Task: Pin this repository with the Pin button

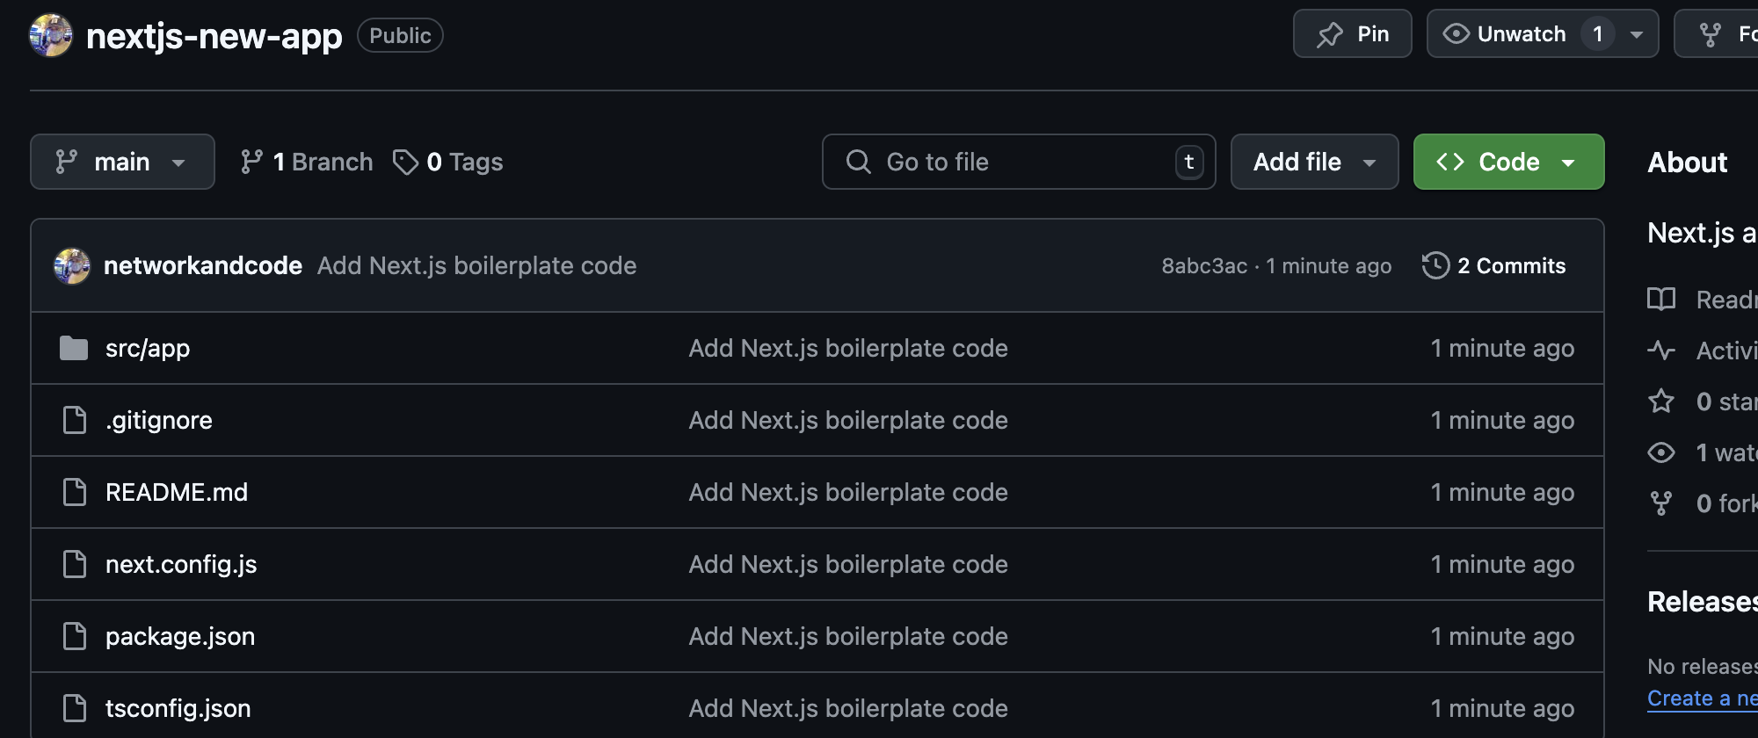Action: point(1352,33)
